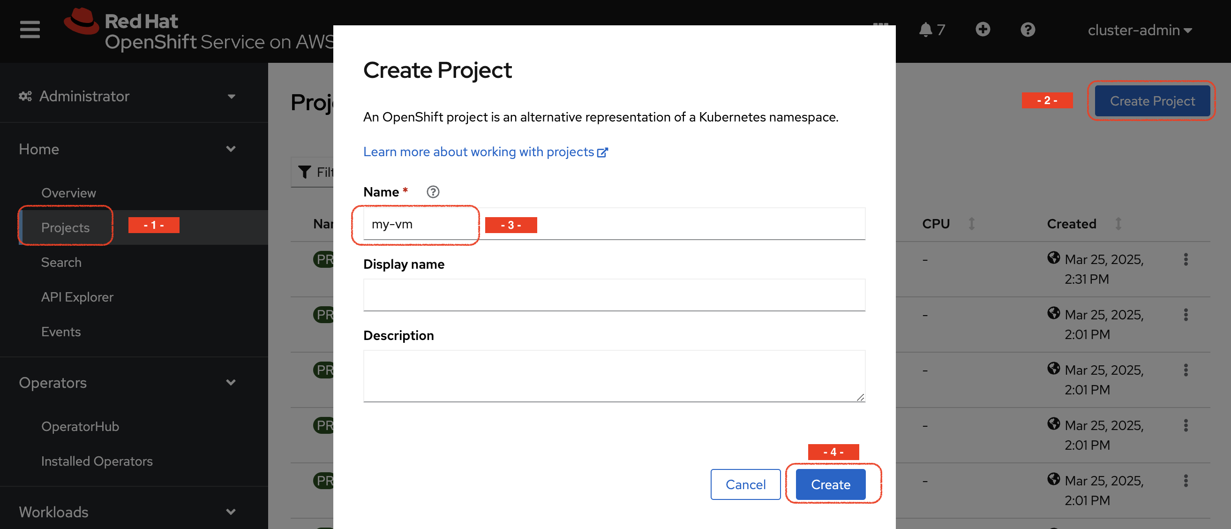Open the quick create plus icon
The image size is (1231, 529).
pyautogui.click(x=983, y=29)
